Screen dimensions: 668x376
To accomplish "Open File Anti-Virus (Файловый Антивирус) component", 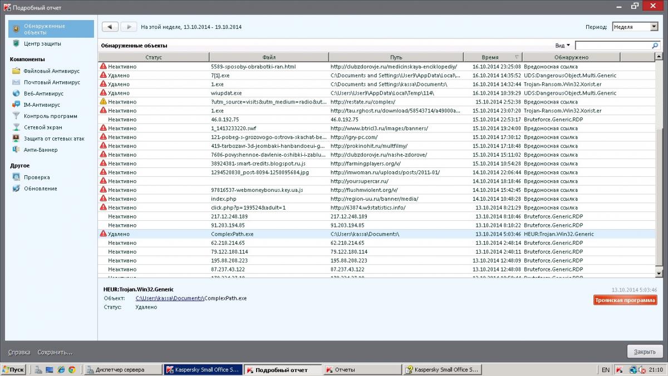I will point(51,71).
